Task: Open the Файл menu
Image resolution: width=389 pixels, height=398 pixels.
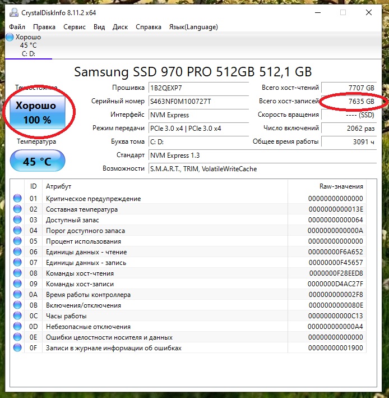Action: point(17,27)
